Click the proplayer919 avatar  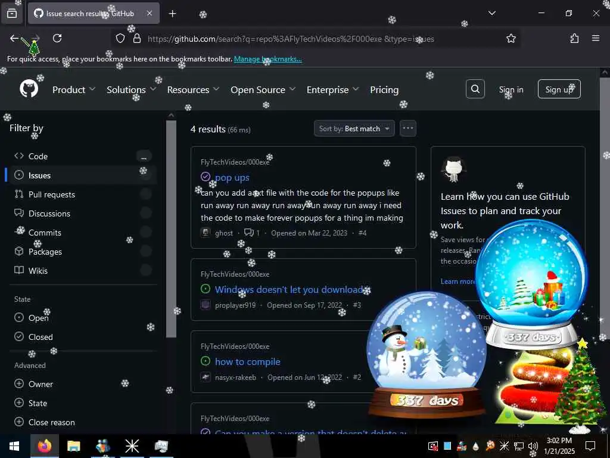click(206, 305)
